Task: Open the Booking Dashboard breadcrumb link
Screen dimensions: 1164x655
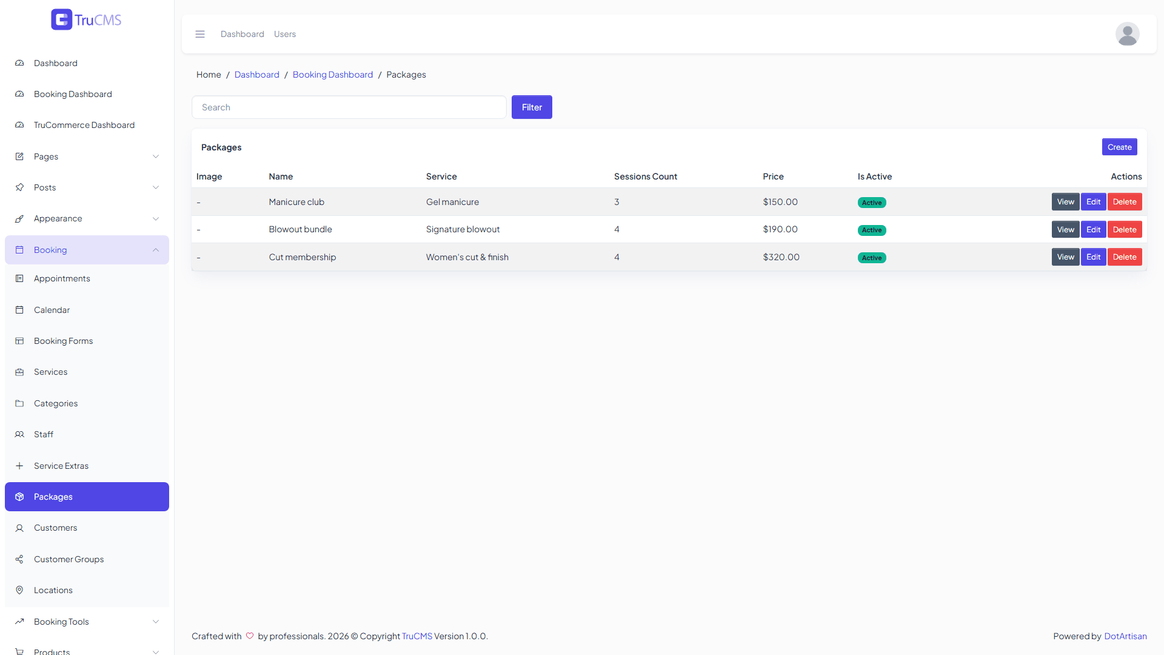Action: pyautogui.click(x=333, y=75)
